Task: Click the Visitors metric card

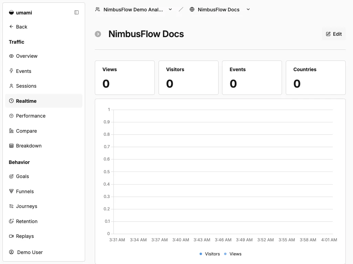Action: pos(189,78)
